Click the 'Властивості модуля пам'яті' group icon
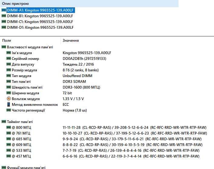 (4, 47)
